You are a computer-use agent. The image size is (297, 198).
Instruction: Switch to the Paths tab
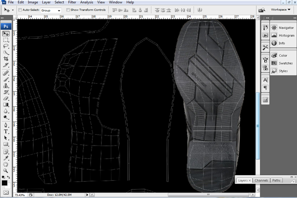coord(276,180)
